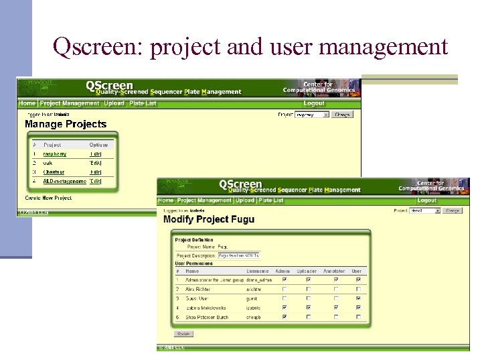Screen dimensions: 482x362
Task: Open Project Management in the Manage Projects window
Action: pyautogui.click(x=70, y=103)
